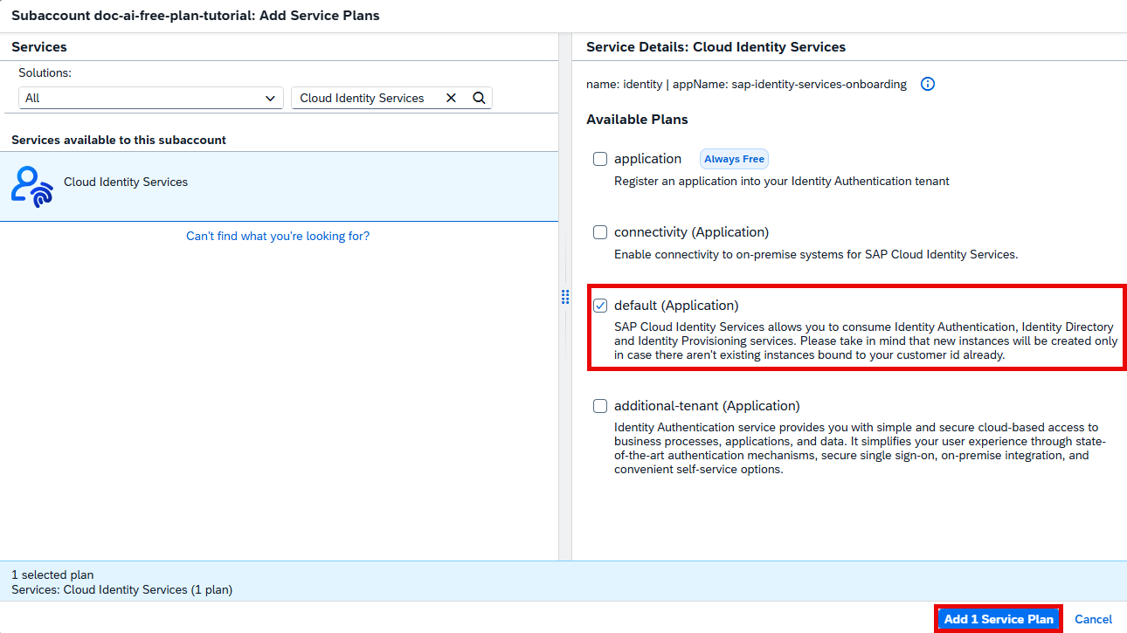Click the Cloud Identity Services fingerprint icon
Image resolution: width=1127 pixels, height=633 pixels.
click(x=32, y=186)
